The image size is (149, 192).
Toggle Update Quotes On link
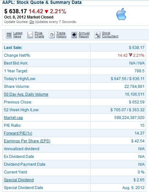coord(32,22)
